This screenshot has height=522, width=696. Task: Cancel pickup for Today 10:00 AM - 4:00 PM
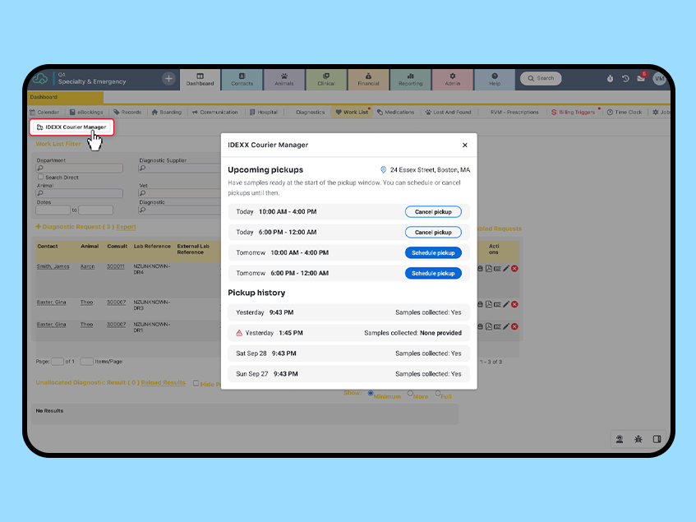pyautogui.click(x=433, y=212)
